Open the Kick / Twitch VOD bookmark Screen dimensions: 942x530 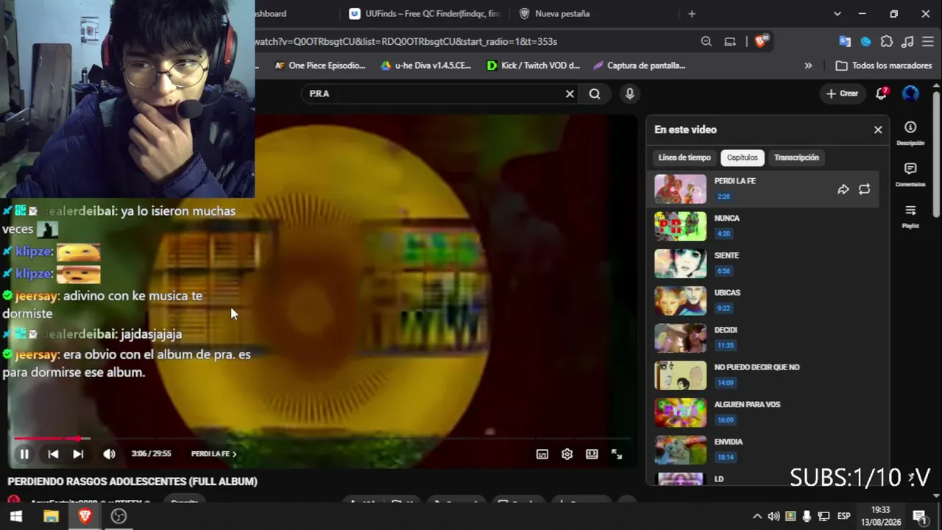534,66
